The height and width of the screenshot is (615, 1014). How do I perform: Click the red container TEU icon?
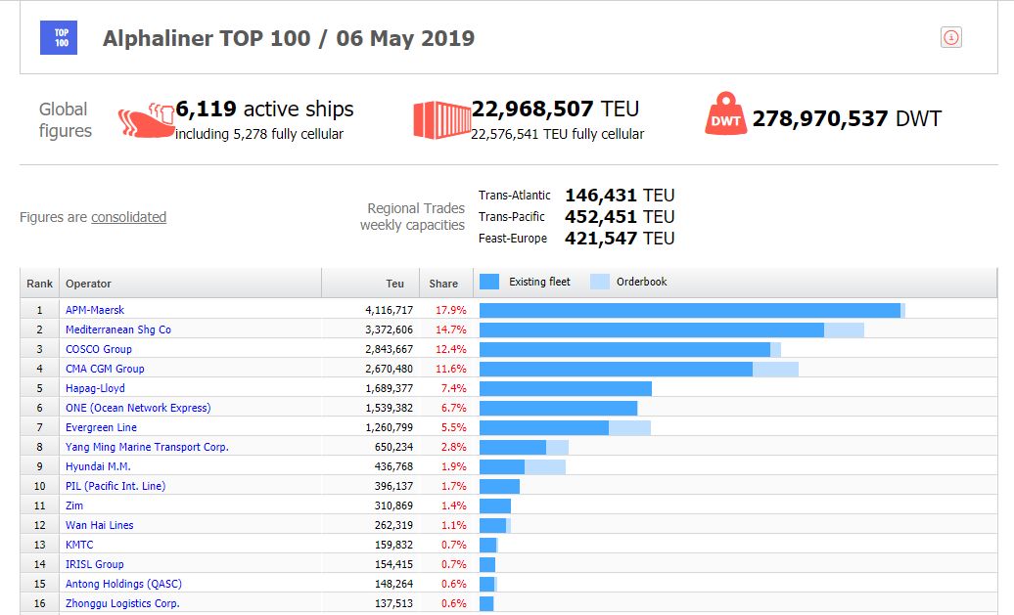(441, 119)
